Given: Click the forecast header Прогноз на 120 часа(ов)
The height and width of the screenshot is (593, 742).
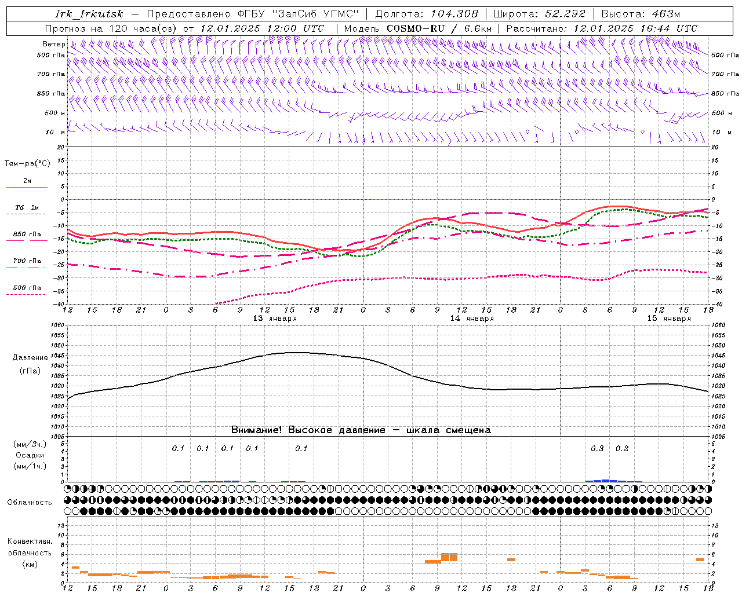Looking at the screenshot, I should 111,28.
